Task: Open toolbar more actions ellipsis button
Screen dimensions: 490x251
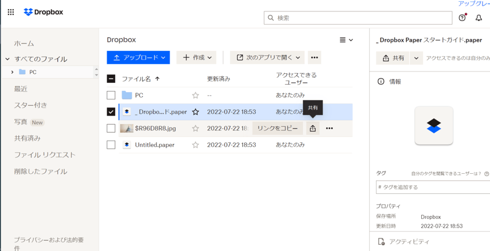Action: (x=315, y=57)
